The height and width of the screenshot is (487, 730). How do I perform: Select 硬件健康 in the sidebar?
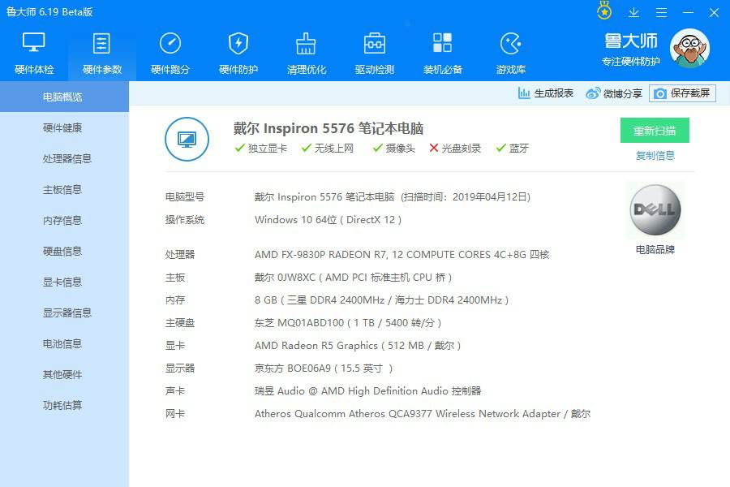pyautogui.click(x=64, y=127)
